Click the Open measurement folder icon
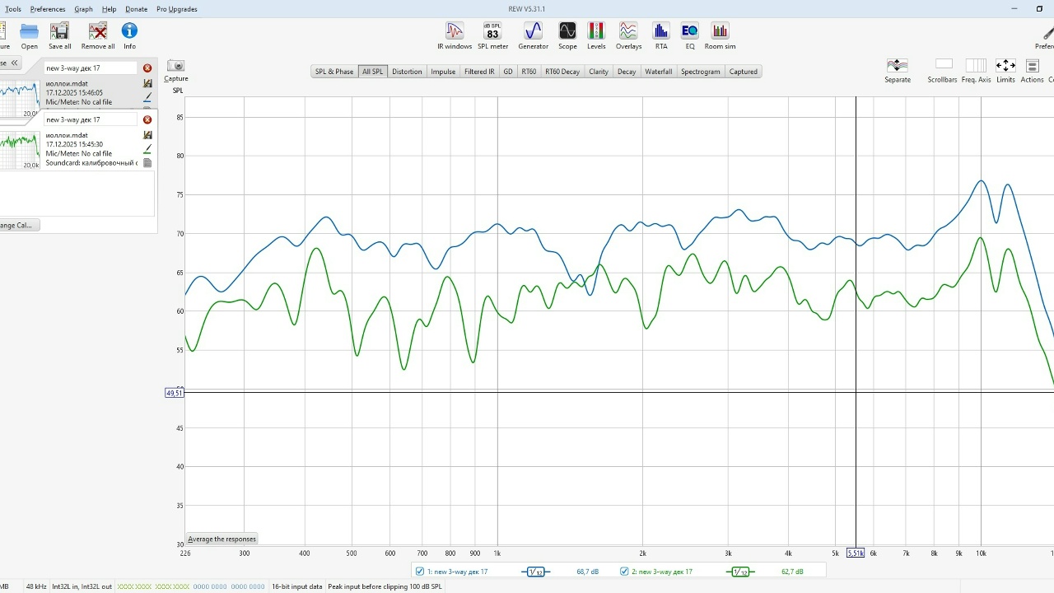Screen dimensions: 1054x593 pyautogui.click(x=30, y=35)
